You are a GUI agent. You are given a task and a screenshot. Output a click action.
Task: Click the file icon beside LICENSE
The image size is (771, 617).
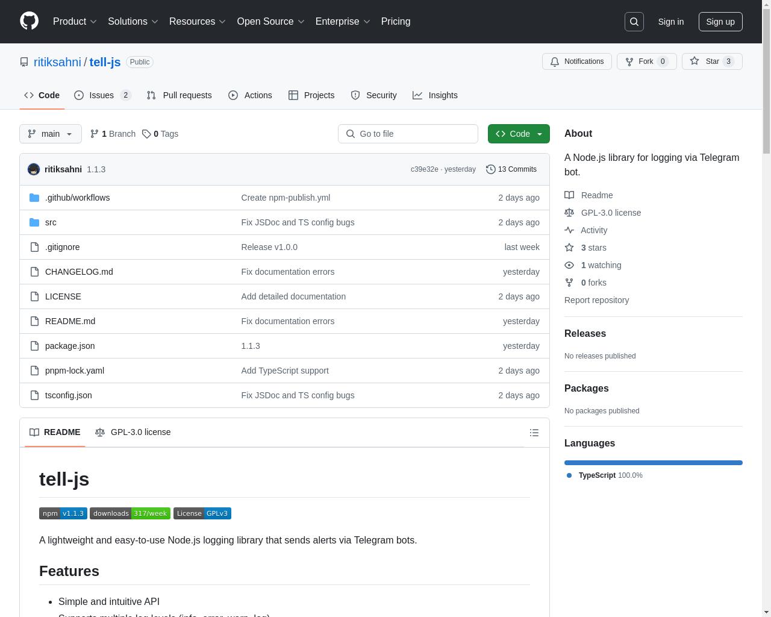[34, 296]
